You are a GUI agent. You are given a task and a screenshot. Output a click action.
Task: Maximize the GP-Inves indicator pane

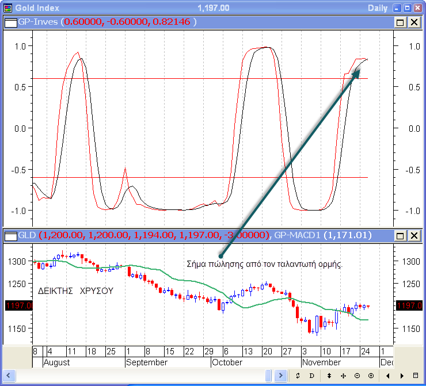point(401,22)
